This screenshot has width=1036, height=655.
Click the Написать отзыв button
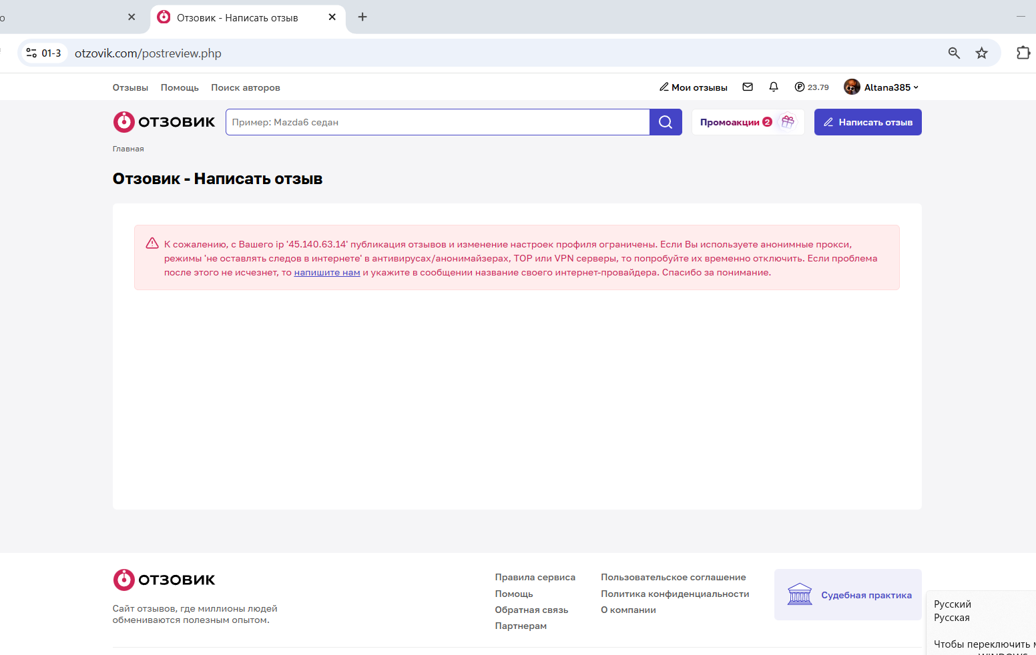pyautogui.click(x=868, y=122)
